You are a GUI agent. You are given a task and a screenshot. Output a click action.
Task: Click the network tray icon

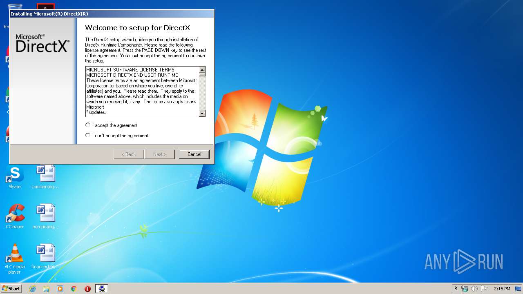pos(465,289)
